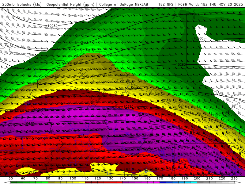The width and height of the screenshot is (245, 184).
Task: Click the 'College of DuPage NEXLAB' title text
Action: coord(124,4)
